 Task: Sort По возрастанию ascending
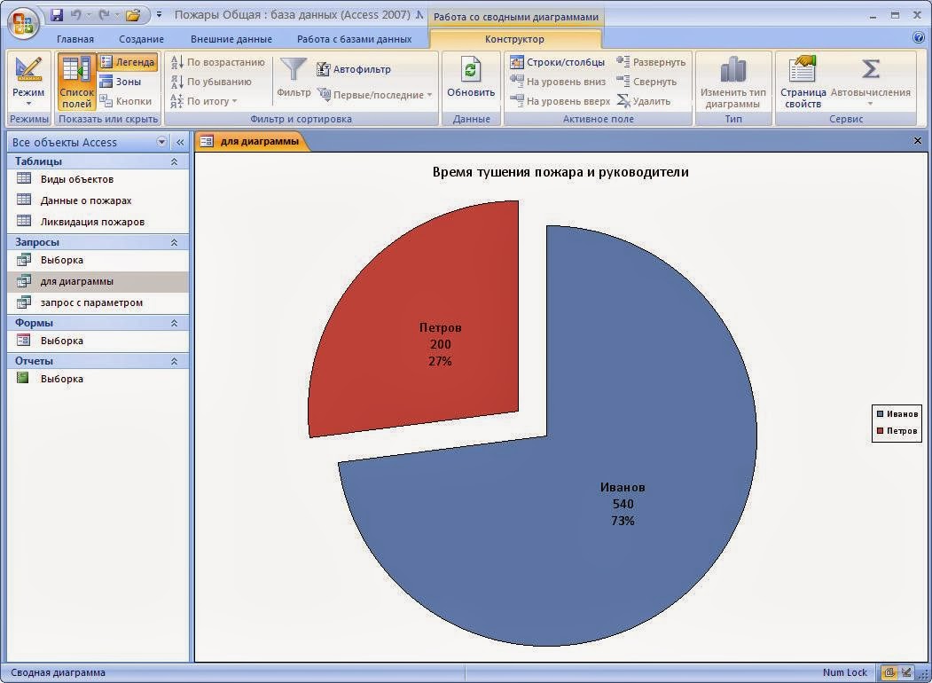pyautogui.click(x=217, y=62)
